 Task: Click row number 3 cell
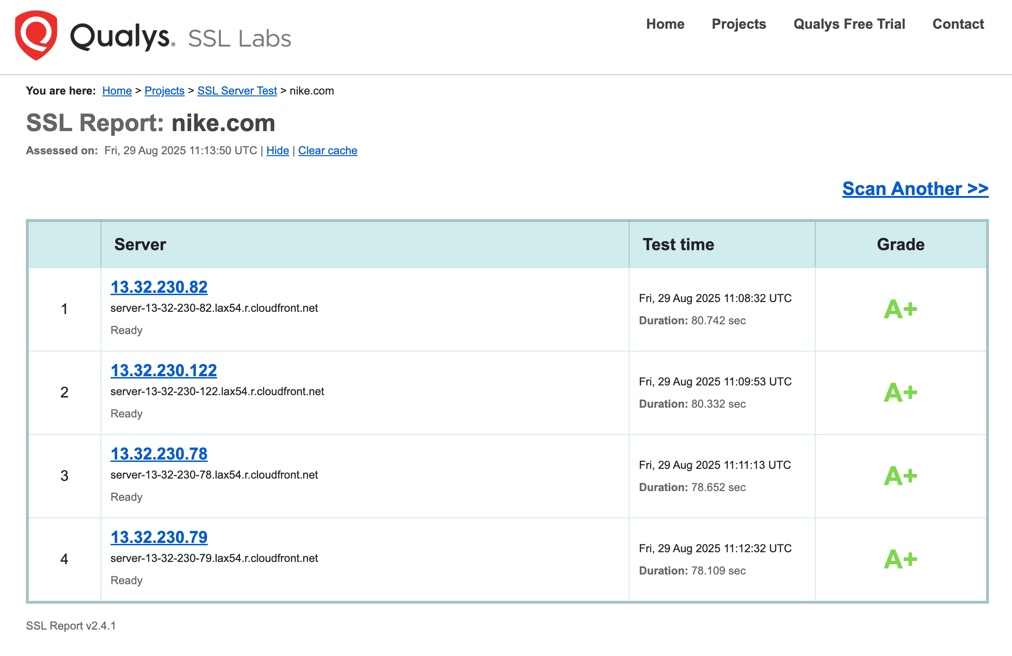[x=64, y=476]
